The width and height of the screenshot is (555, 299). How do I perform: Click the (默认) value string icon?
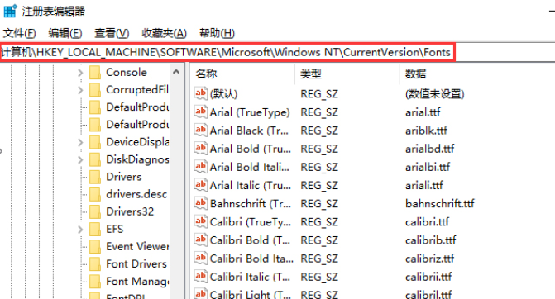(201, 93)
